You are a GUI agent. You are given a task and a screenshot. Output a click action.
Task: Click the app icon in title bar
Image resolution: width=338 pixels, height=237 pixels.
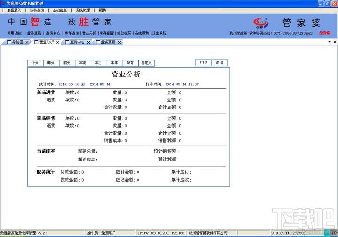pos(3,3)
